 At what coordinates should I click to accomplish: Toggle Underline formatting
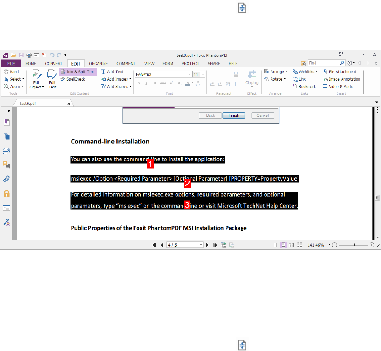pyautogui.click(x=155, y=83)
